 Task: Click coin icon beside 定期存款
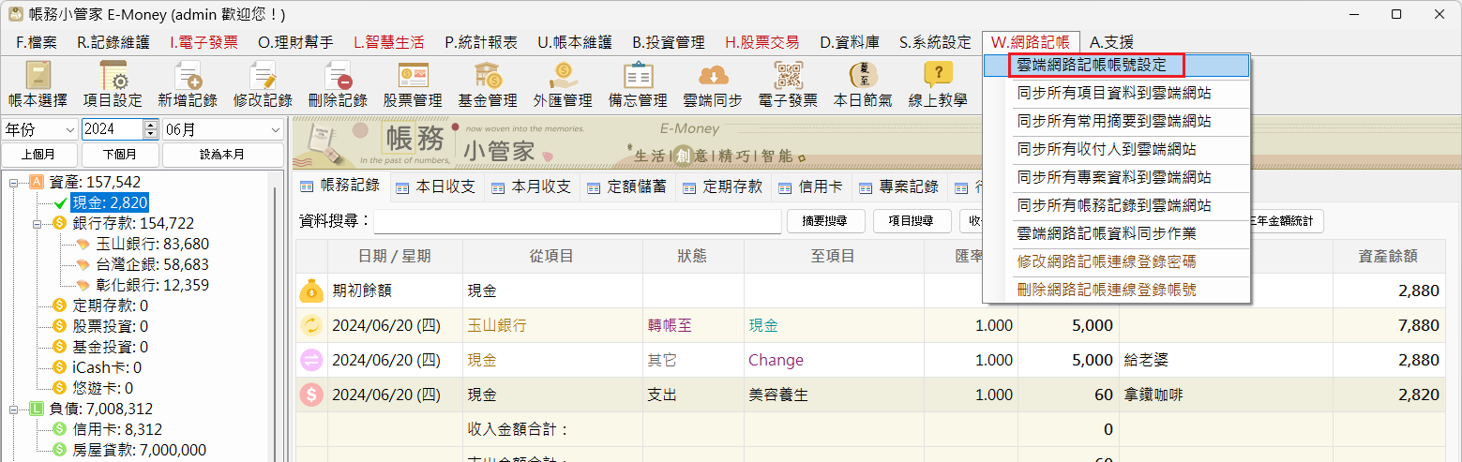point(60,306)
